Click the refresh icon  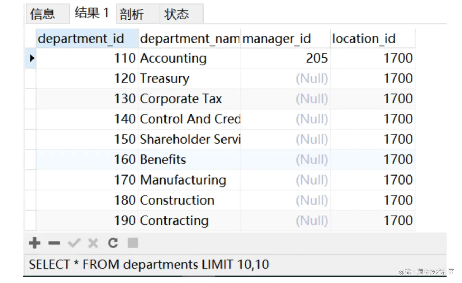click(x=113, y=243)
